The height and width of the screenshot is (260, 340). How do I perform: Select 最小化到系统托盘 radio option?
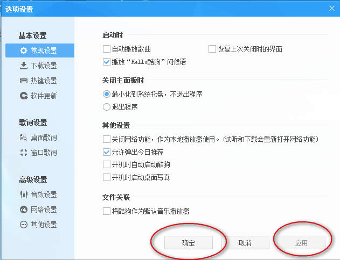click(107, 94)
